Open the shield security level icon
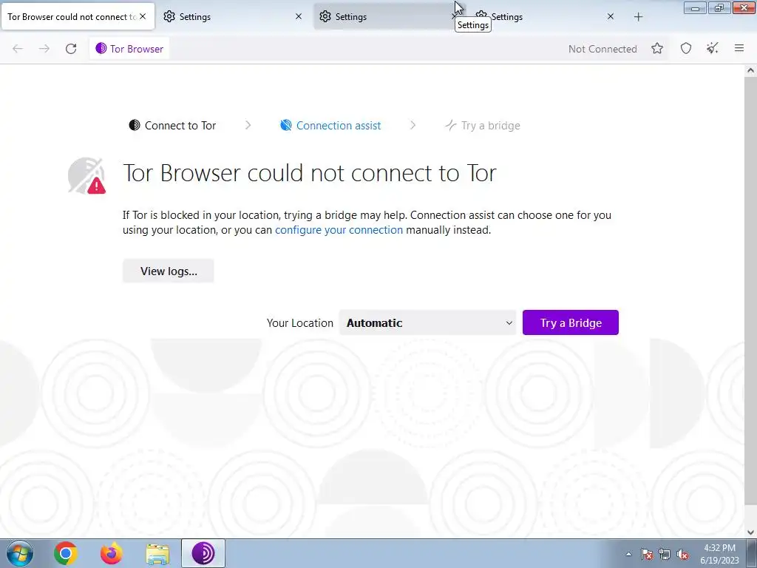The height and width of the screenshot is (568, 757). pos(686,48)
